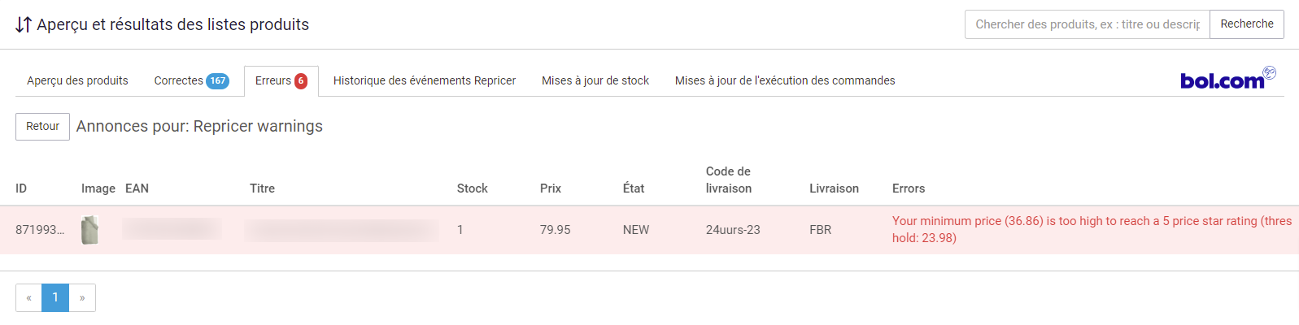Open Historique des événements Repricer tab
Viewport: 1299px width, 325px height.
(x=425, y=81)
